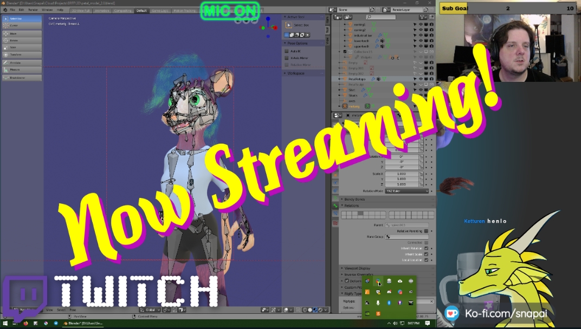Click the armature icon of metarig row

click(x=345, y=106)
